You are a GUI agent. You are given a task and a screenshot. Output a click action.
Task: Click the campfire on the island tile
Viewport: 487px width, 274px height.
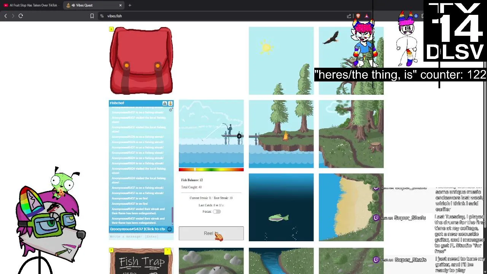coord(285,136)
